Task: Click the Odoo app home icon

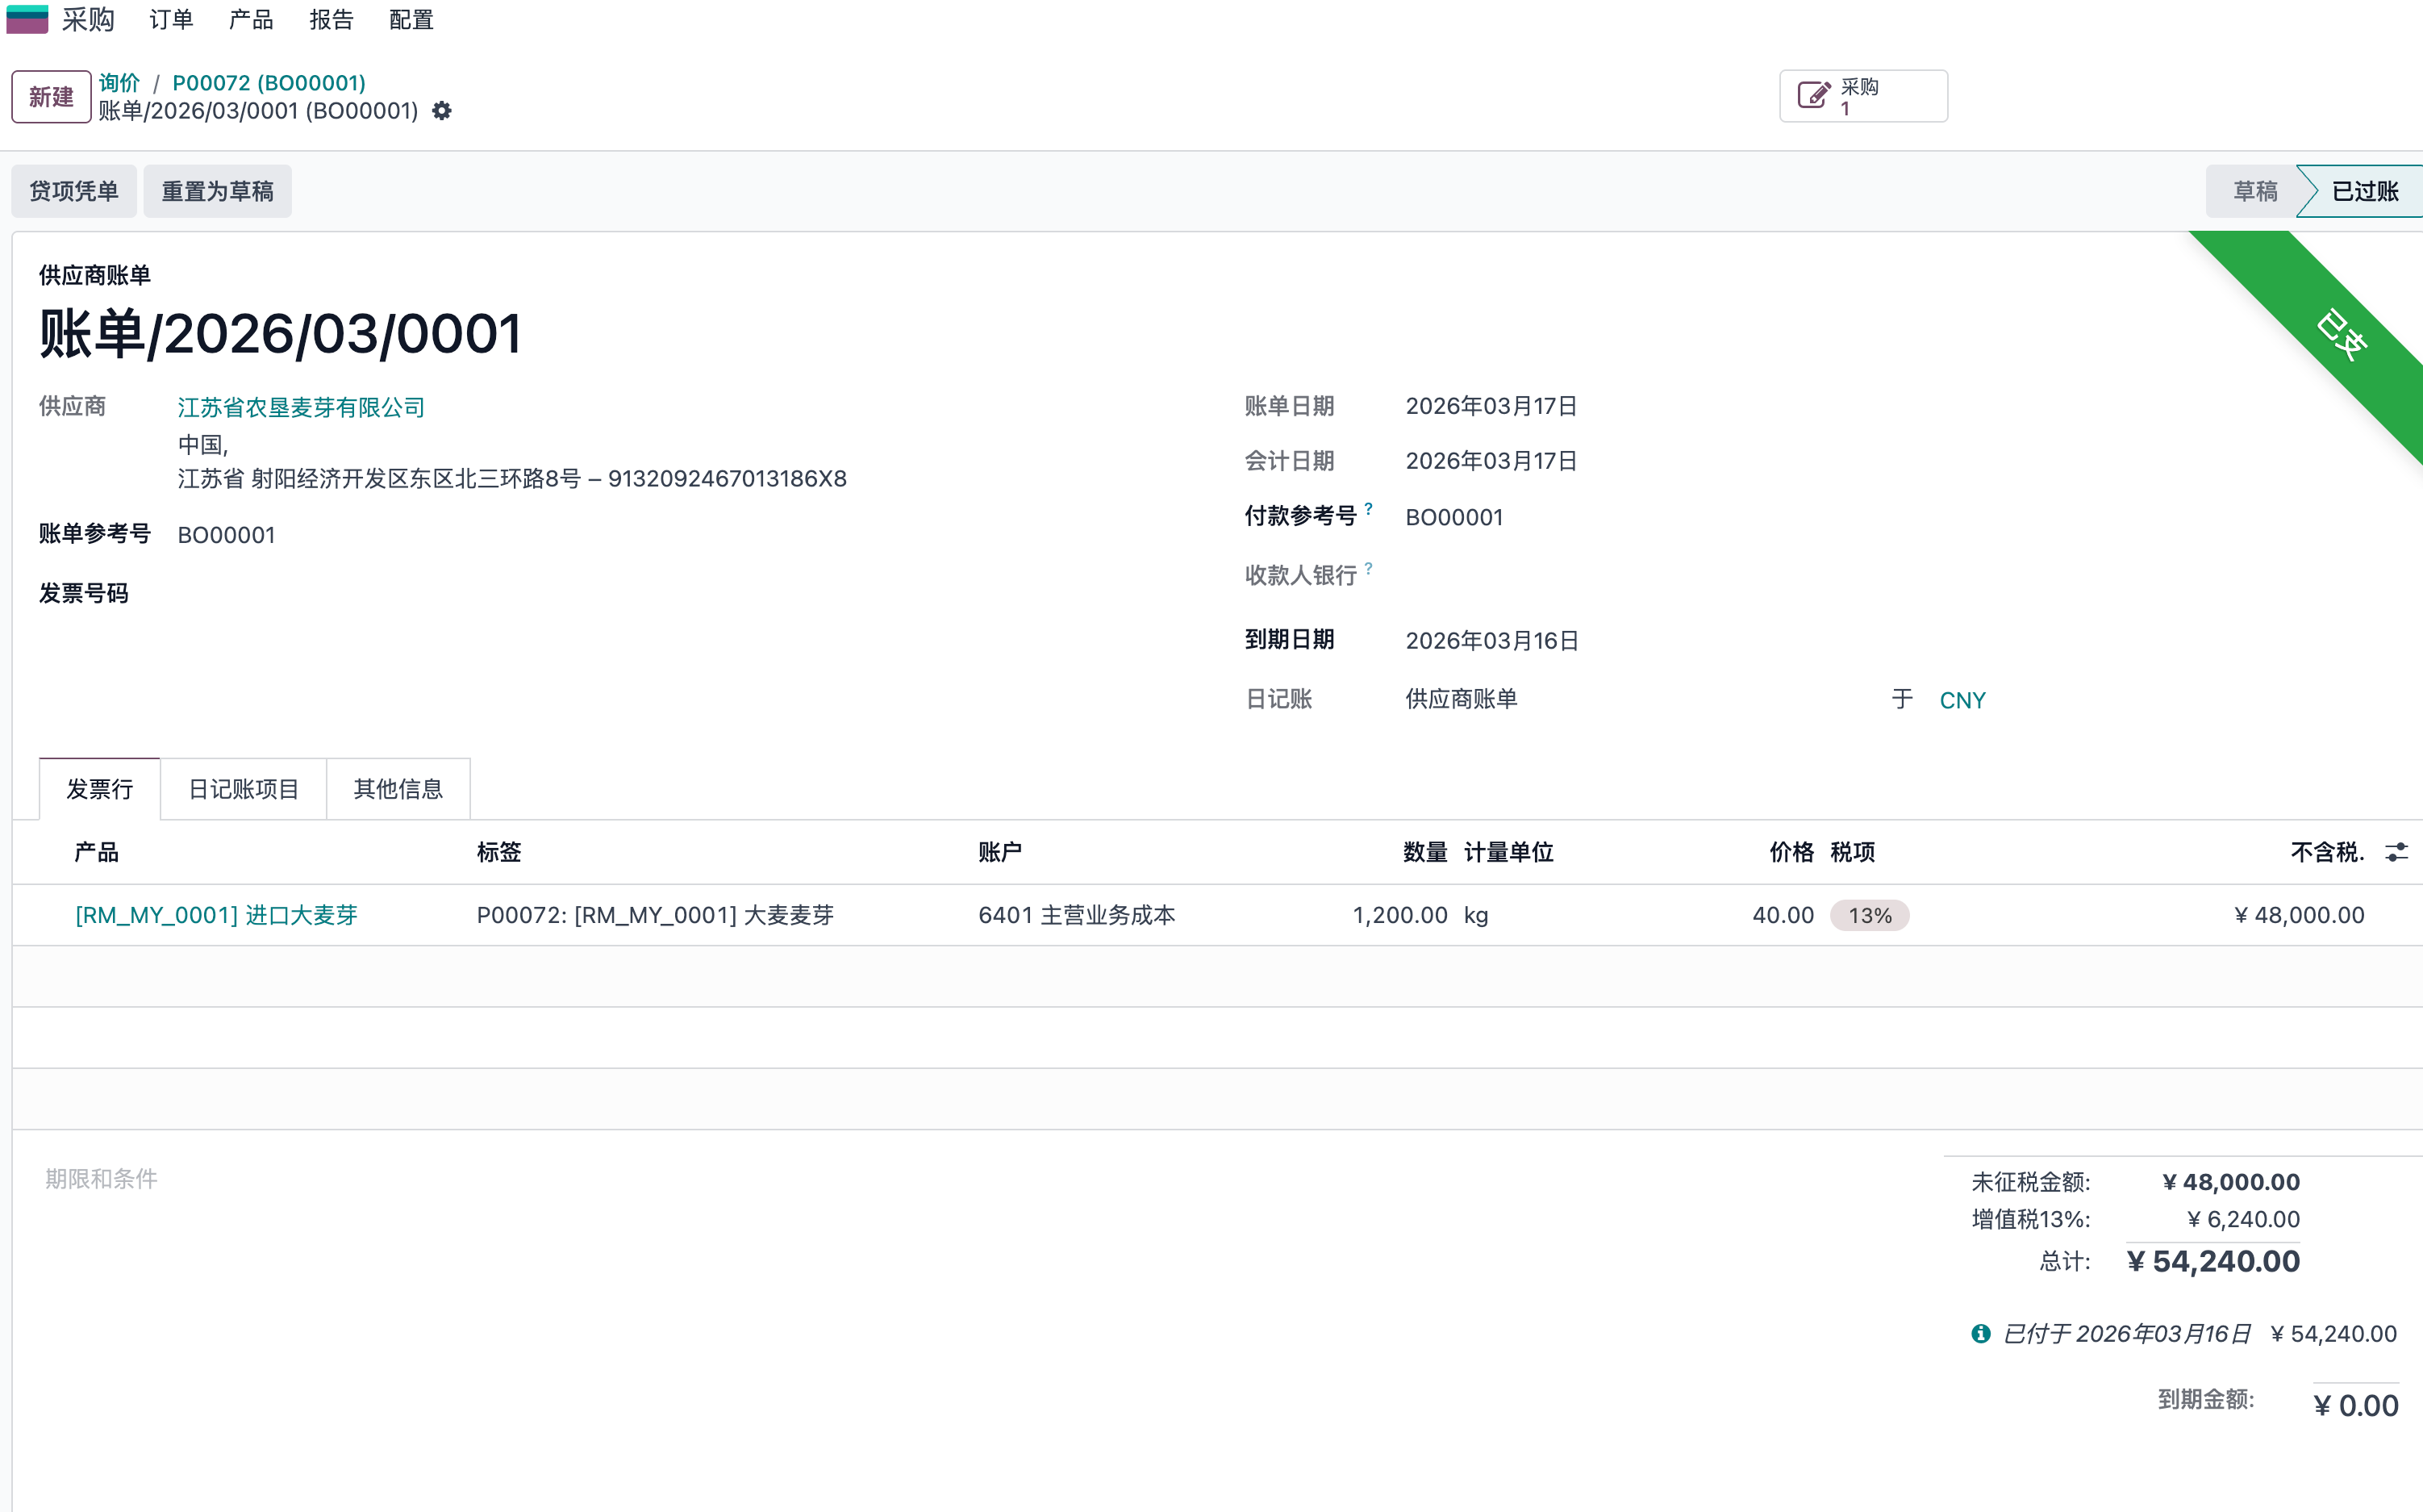Action: point(27,19)
